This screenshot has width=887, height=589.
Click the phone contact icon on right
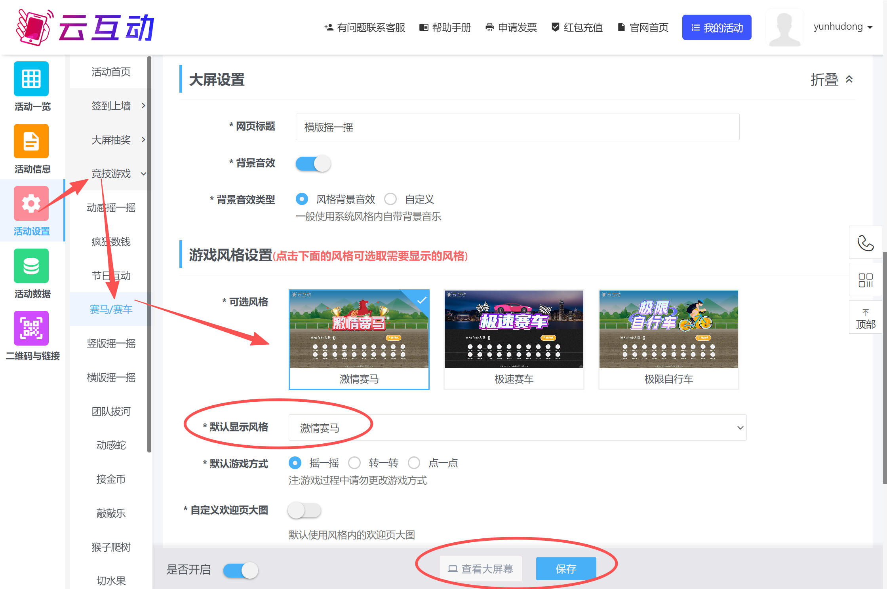865,243
